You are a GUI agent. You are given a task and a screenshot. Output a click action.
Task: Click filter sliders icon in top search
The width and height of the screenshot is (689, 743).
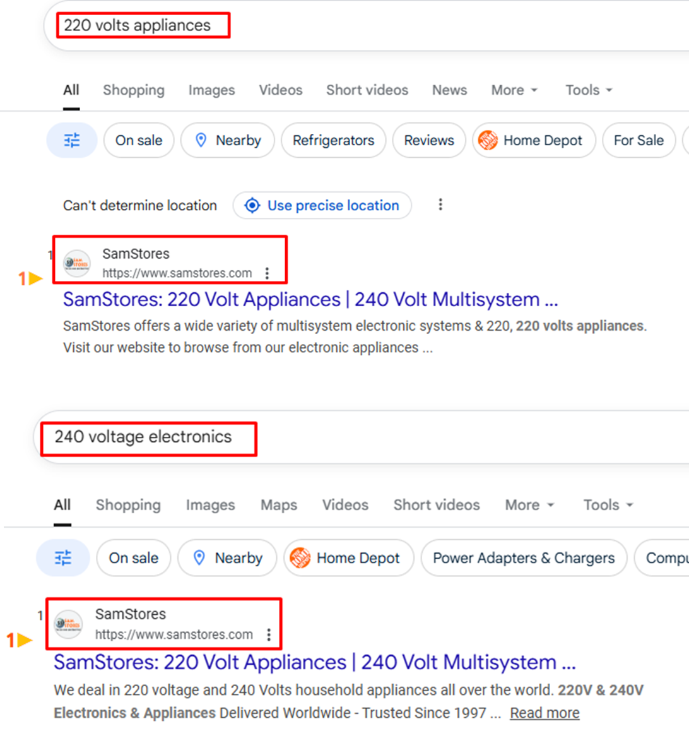[72, 140]
